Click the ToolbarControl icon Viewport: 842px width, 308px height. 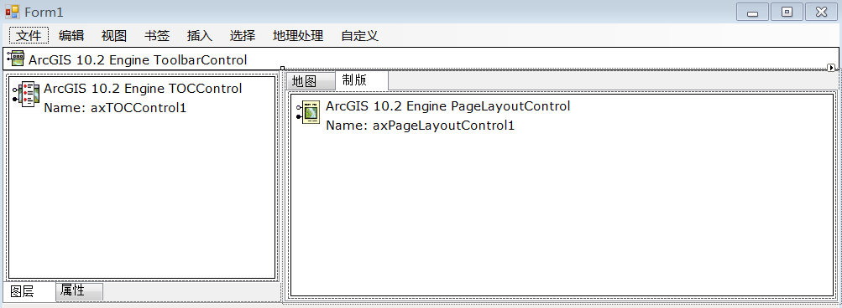[15, 59]
